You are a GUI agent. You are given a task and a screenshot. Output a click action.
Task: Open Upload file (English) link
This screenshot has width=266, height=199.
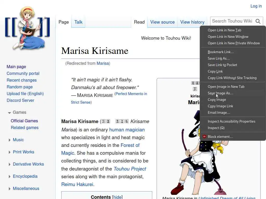(x=25, y=94)
